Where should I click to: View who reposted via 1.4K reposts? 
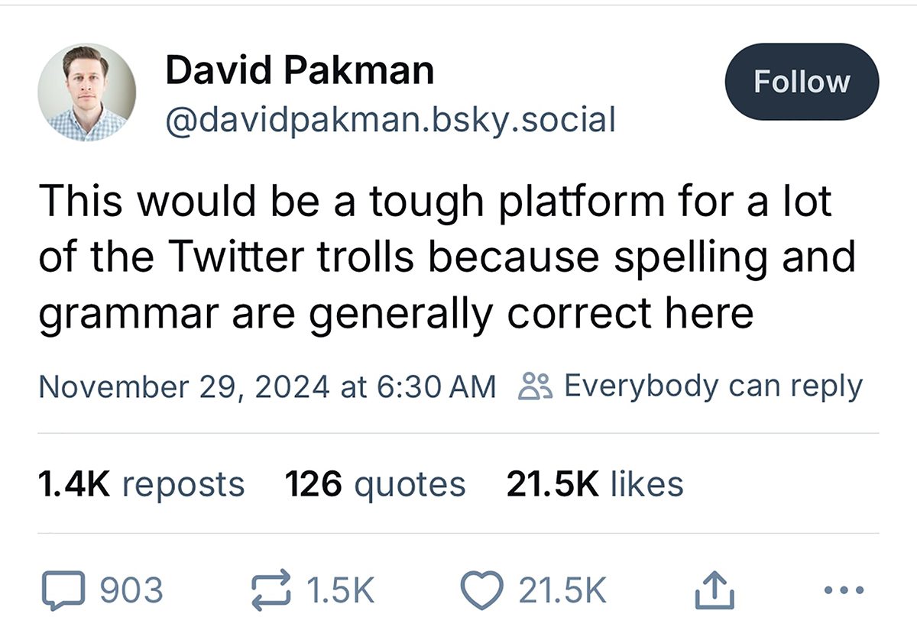click(x=141, y=483)
